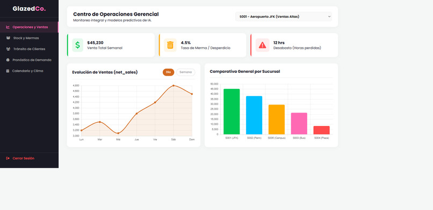Screen dimensions: 433x210
Task: Click Comparativa General por Sucursal title
Action: 244,72
